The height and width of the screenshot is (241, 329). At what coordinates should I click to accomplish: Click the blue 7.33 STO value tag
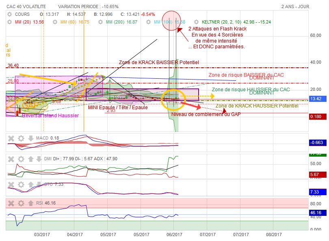click(318, 192)
